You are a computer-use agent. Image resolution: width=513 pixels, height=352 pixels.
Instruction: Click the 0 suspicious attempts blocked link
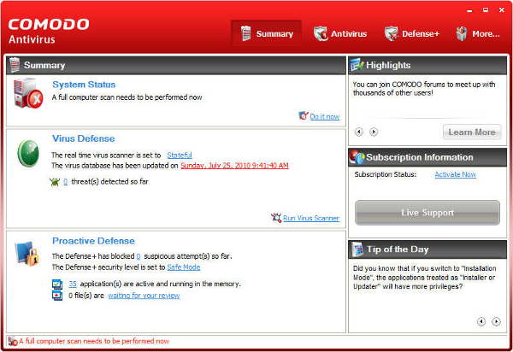(x=139, y=256)
